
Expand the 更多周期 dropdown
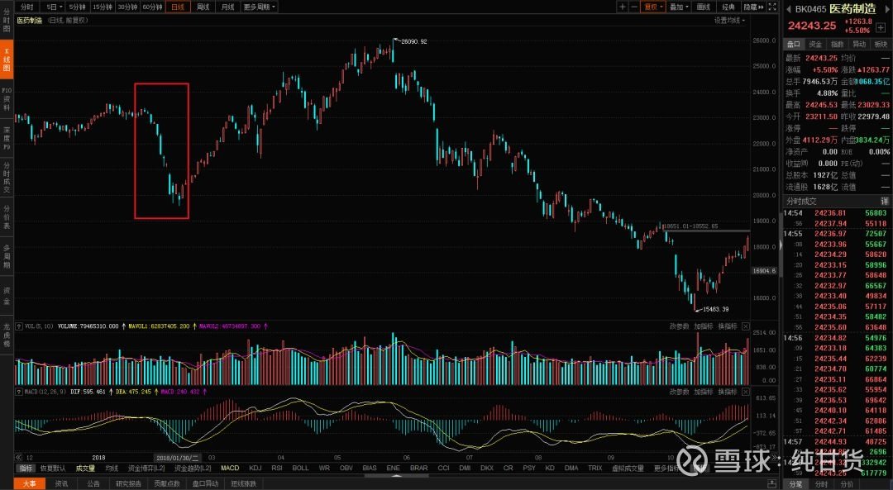[259, 7]
